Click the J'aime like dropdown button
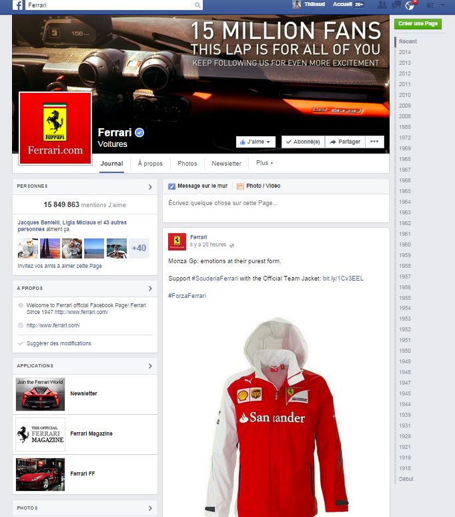Screen dimensions: 455x517 pyautogui.click(x=256, y=142)
